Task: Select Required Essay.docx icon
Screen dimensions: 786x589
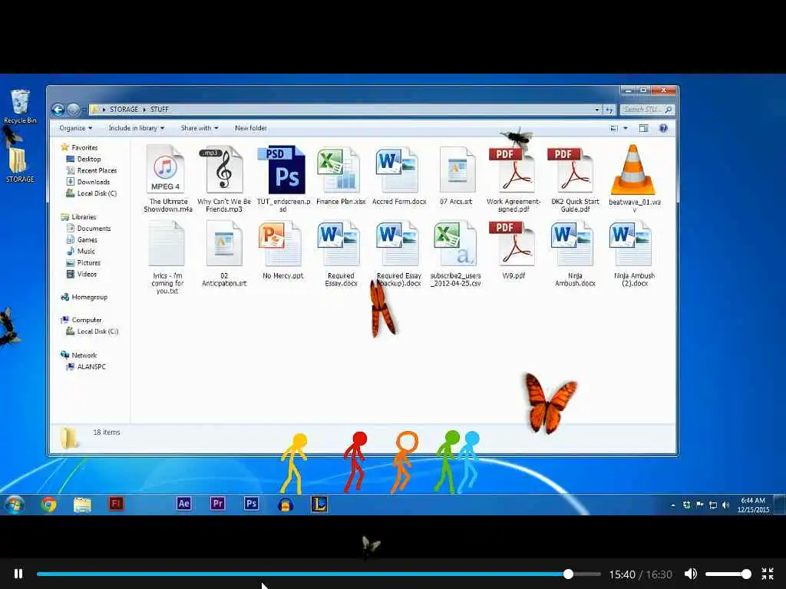Action: tap(339, 243)
